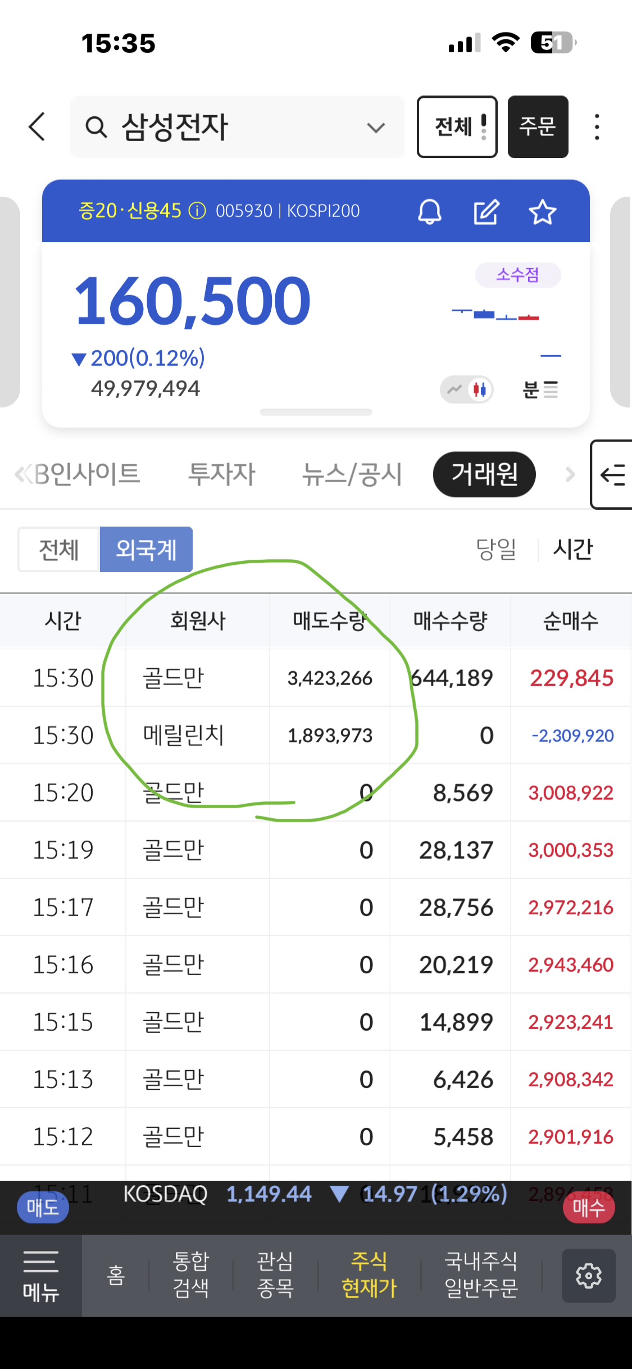The height and width of the screenshot is (1369, 632).
Task: Open settings gear in bottom bar
Action: click(588, 1275)
